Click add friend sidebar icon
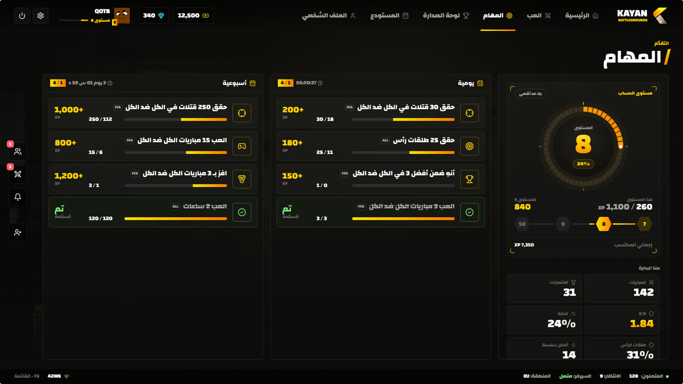Screen dimensions: 683x384 coord(18,233)
